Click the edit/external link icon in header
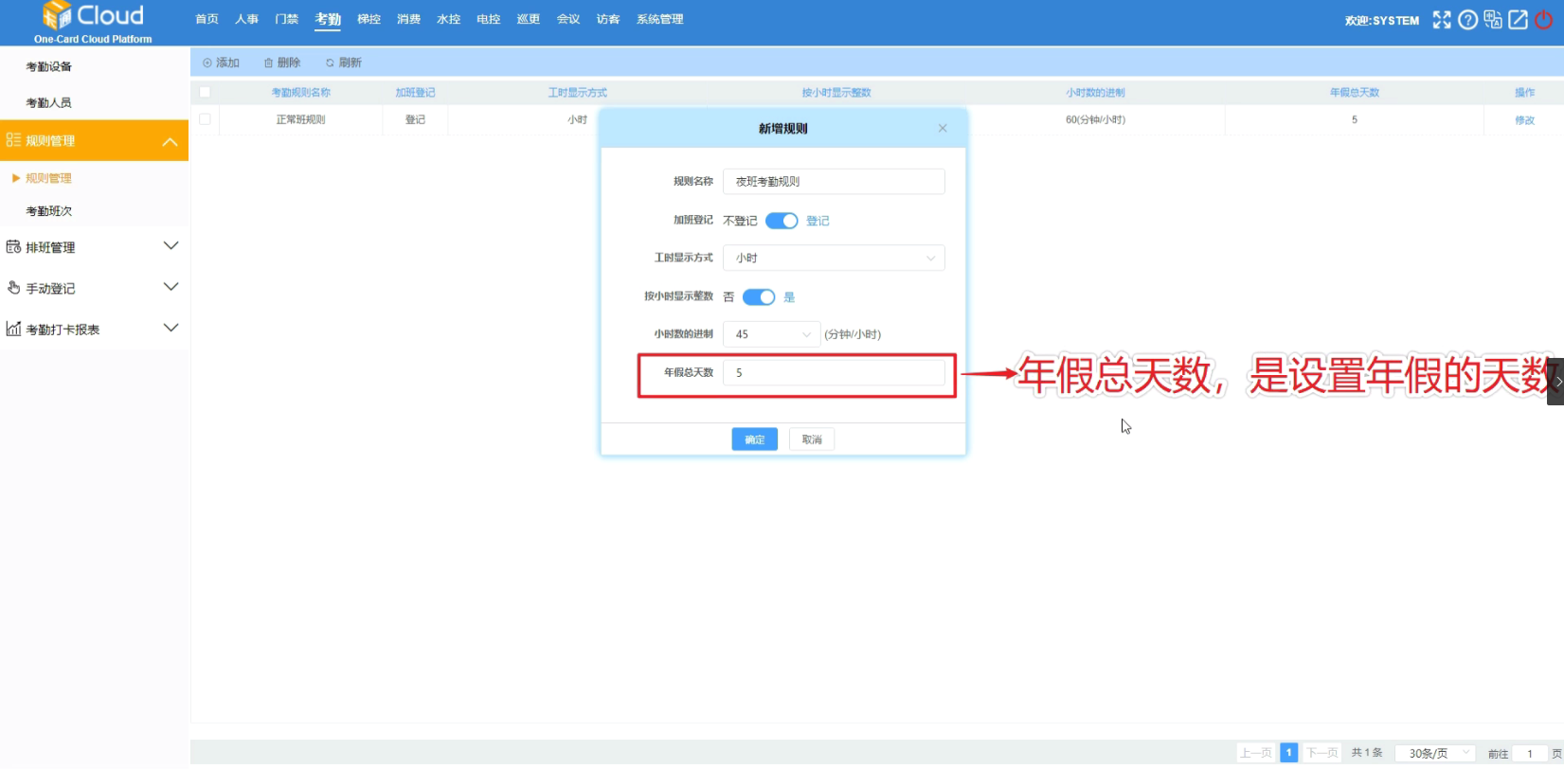The image size is (1564, 769). click(x=1519, y=20)
